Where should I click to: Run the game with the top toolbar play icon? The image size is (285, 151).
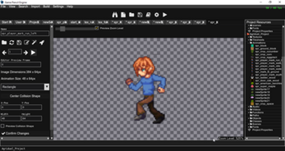pos(165,15)
